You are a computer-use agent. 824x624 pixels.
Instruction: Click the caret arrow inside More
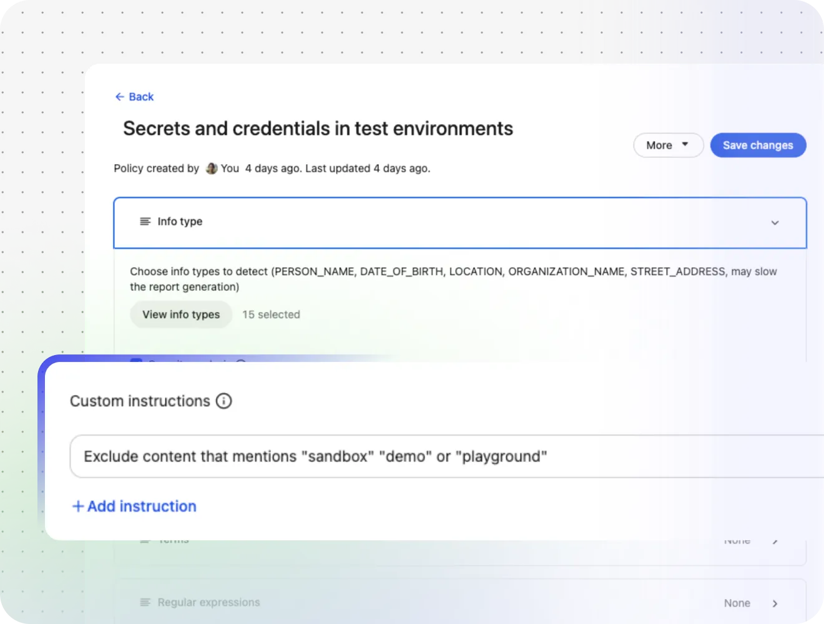point(685,144)
